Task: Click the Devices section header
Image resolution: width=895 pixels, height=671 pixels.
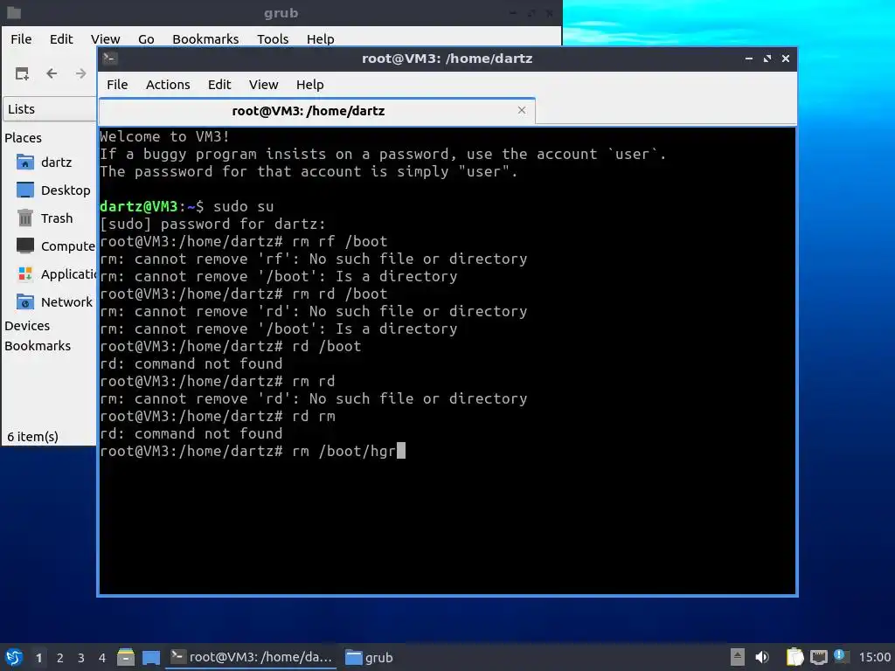Action: tap(27, 326)
